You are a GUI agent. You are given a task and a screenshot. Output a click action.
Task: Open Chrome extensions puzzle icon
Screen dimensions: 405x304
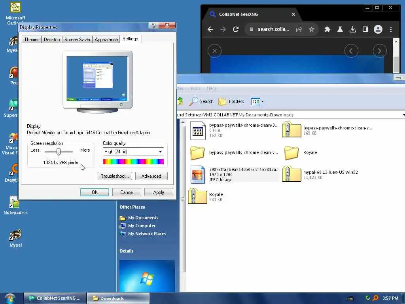point(327,29)
